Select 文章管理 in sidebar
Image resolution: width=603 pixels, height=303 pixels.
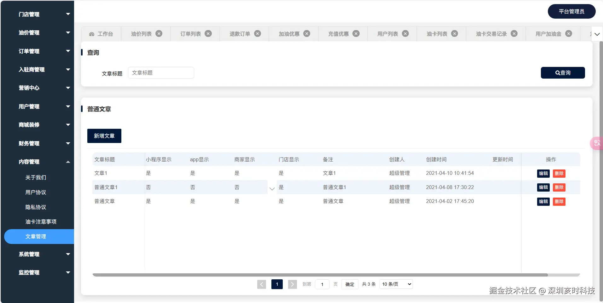point(39,236)
